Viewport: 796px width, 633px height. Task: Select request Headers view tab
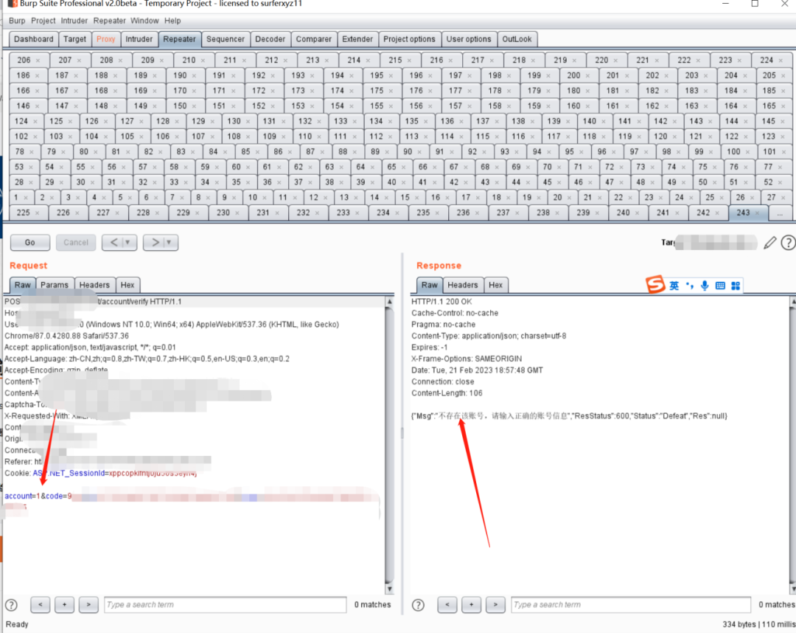pyautogui.click(x=94, y=285)
